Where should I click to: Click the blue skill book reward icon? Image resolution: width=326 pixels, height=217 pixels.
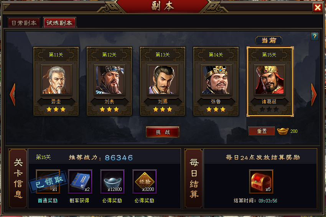80,182
